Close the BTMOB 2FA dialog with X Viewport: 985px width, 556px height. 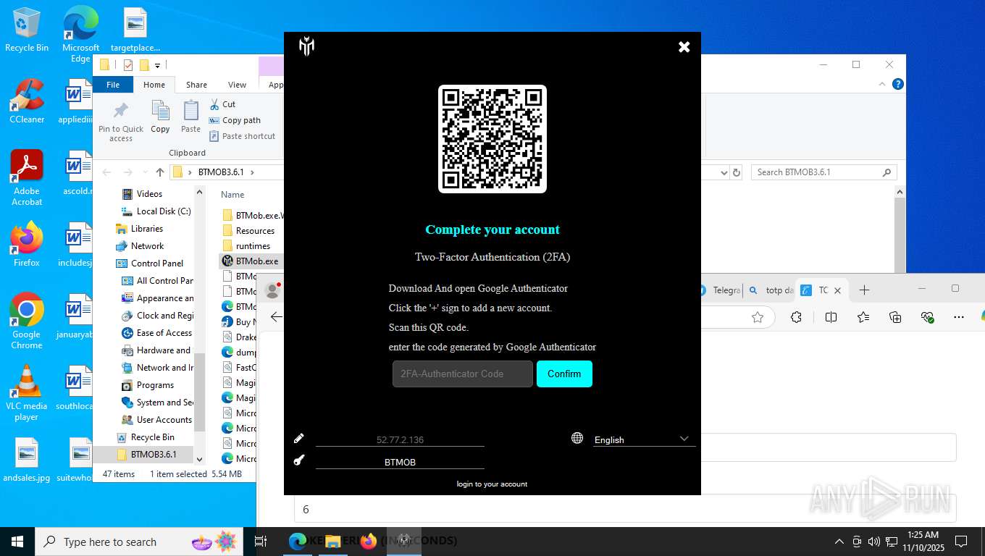[x=684, y=47]
